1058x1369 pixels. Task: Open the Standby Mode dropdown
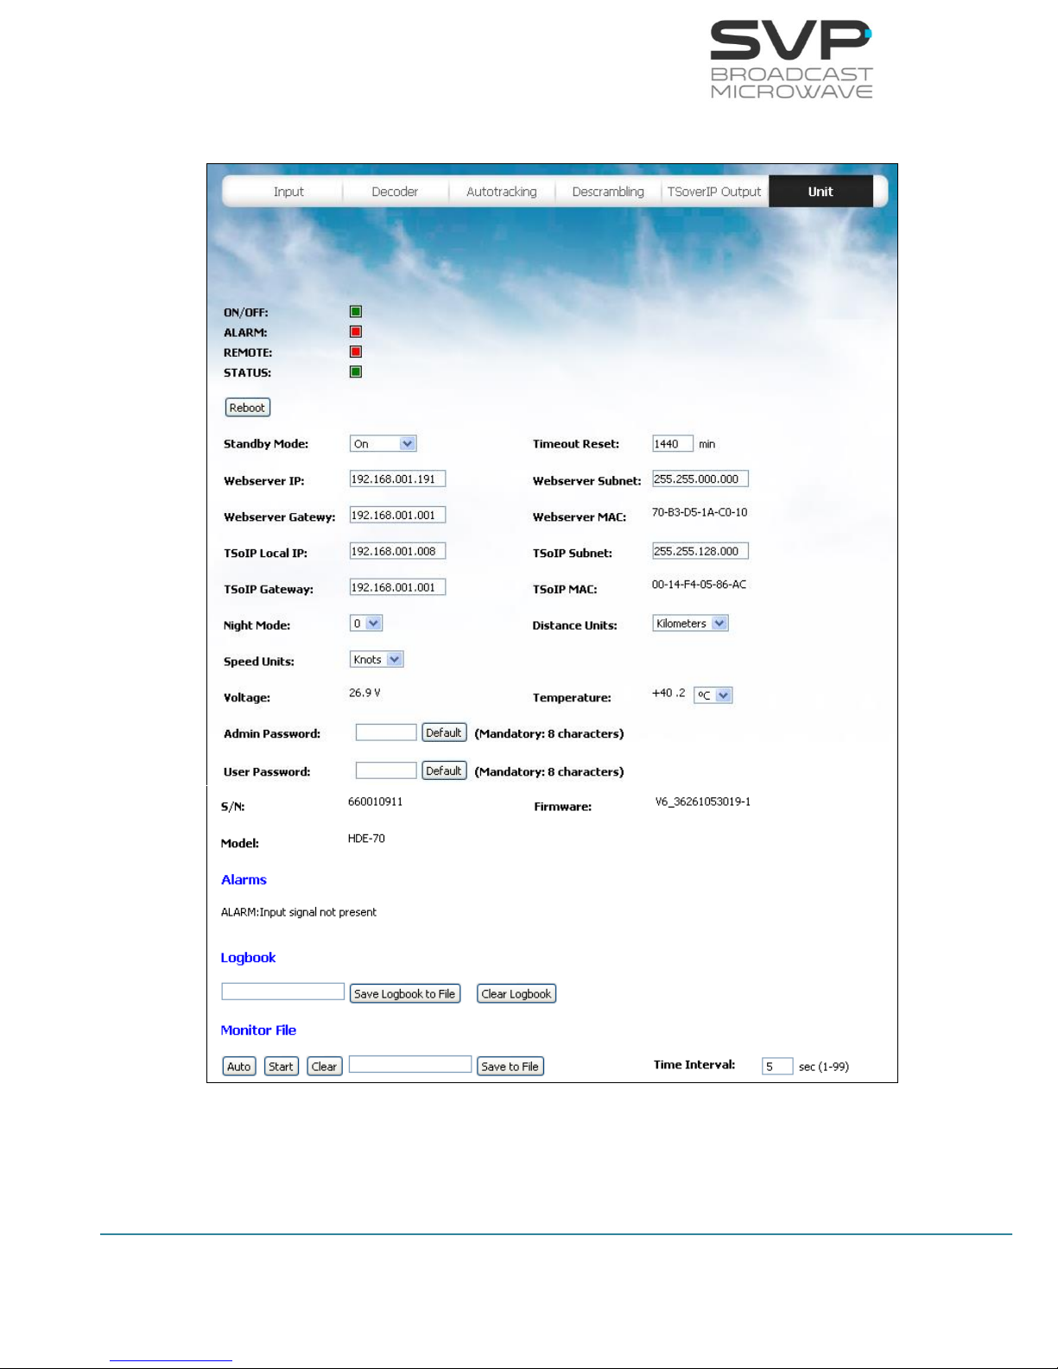point(383,444)
